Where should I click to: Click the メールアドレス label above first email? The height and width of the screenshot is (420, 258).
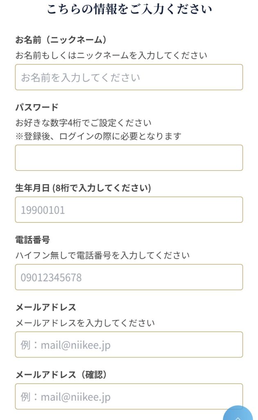coord(46,307)
